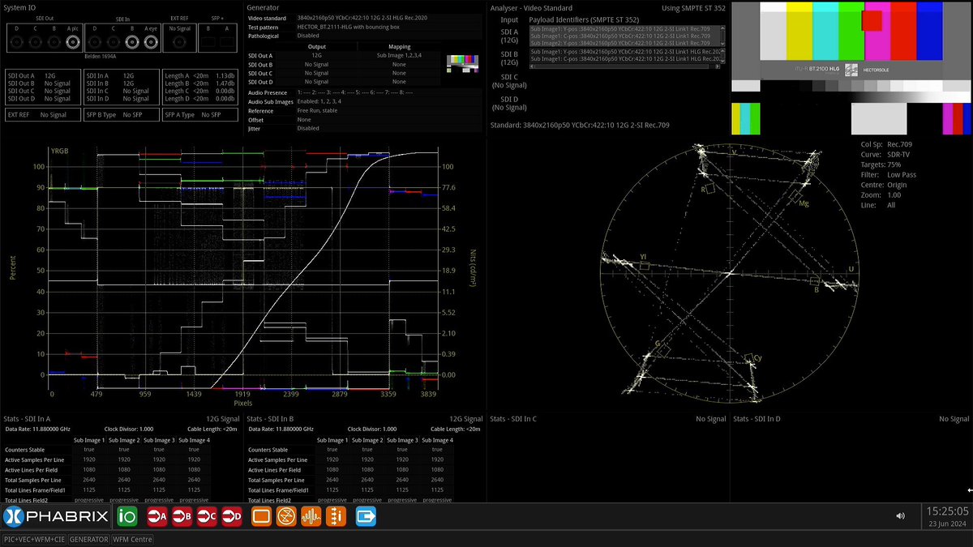The width and height of the screenshot is (973, 547).
Task: Open the orange picture display icon
Action: 261,515
